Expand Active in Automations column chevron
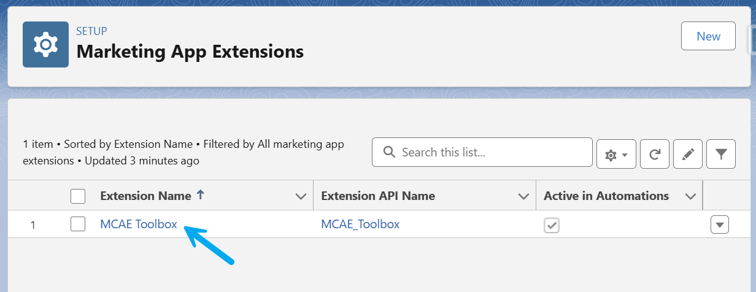Viewport: 756px width, 292px height. click(x=691, y=196)
